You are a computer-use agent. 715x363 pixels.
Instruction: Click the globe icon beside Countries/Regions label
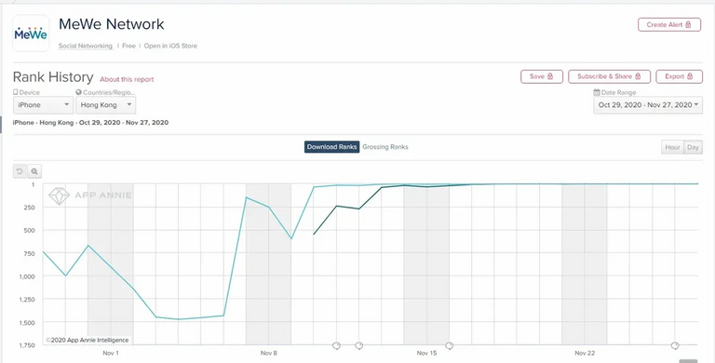click(78, 92)
